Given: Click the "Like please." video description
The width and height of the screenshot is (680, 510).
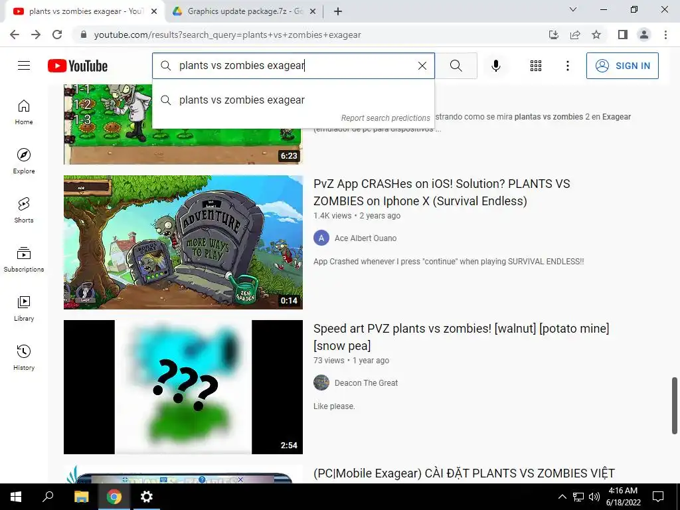Looking at the screenshot, I should point(334,406).
